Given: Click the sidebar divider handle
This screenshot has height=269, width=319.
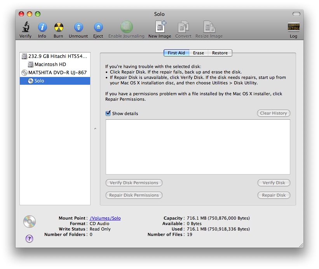Looking at the screenshot, I should tap(95, 129).
